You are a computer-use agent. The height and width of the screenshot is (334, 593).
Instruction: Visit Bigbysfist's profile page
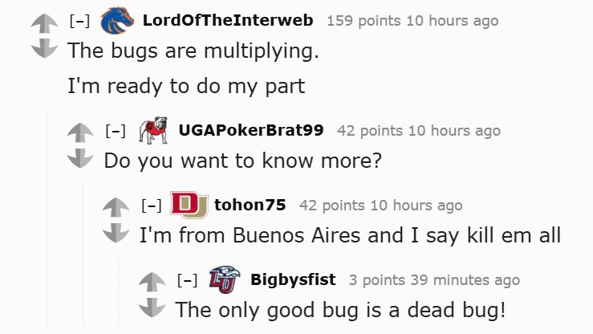pos(294,280)
